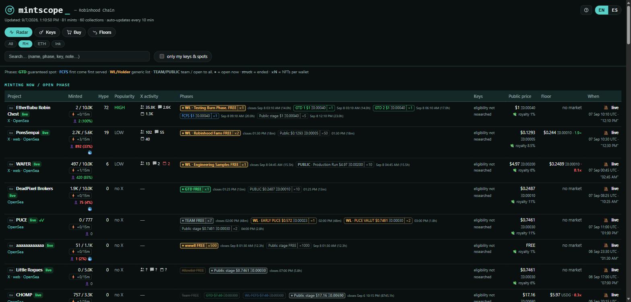Viewport: 631px width, 302px height.
Task: Open the help question mark icon
Action: (586, 10)
